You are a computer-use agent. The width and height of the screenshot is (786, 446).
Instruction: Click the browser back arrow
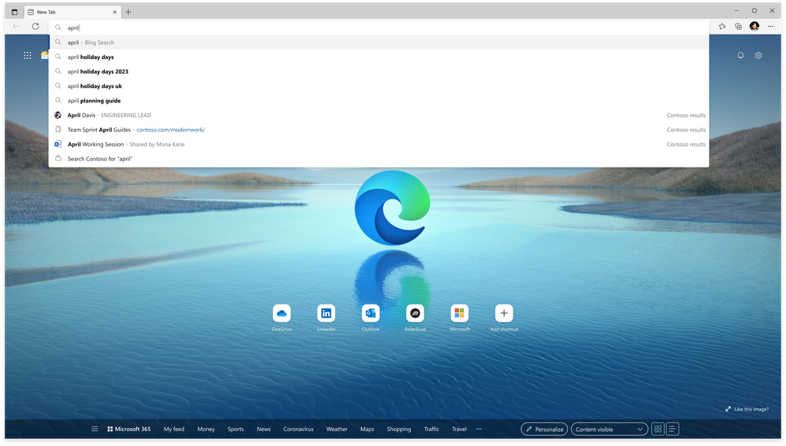tap(16, 27)
